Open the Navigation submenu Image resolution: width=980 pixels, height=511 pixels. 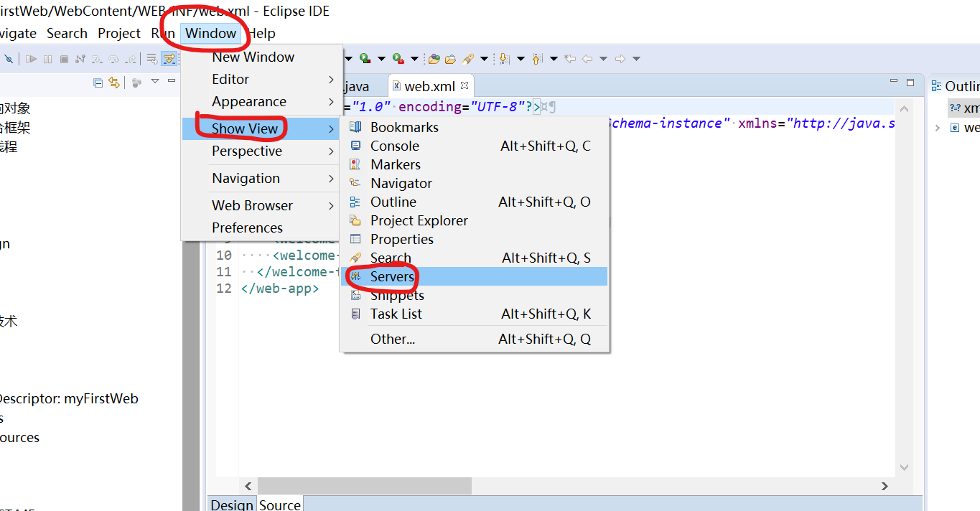pyautogui.click(x=262, y=178)
